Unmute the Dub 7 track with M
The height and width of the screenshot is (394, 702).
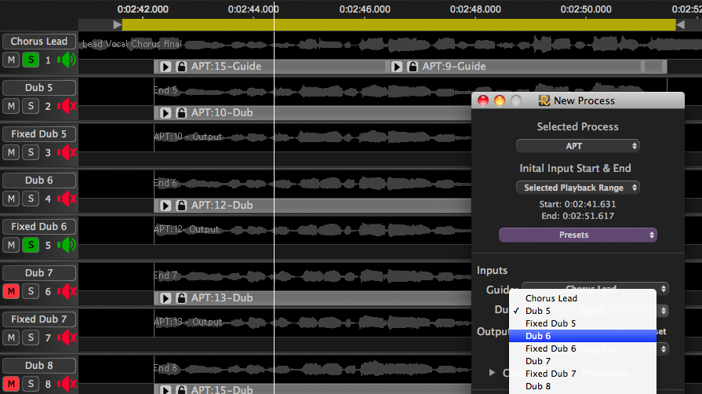pyautogui.click(x=11, y=291)
